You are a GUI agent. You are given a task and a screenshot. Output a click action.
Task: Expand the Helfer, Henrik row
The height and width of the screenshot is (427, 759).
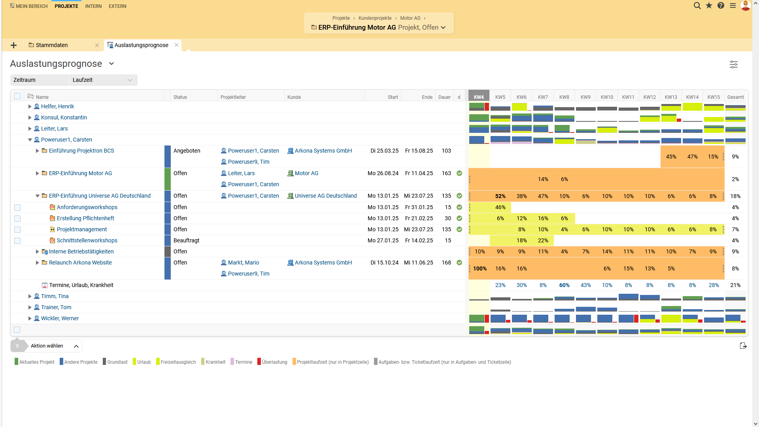(30, 106)
